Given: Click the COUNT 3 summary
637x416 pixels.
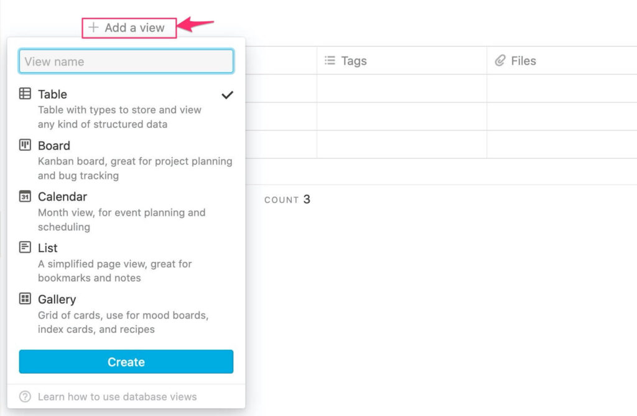Looking at the screenshot, I should coord(287,199).
